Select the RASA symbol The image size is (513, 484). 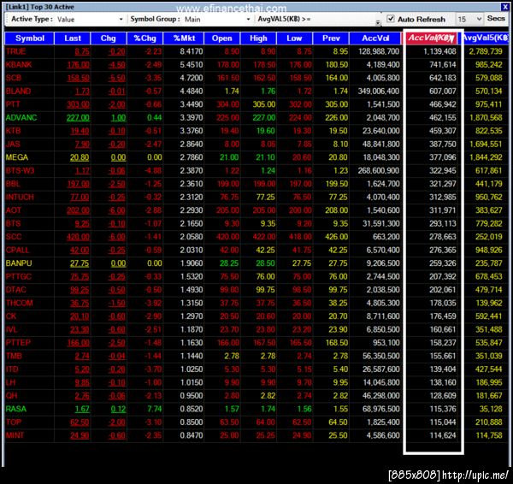15,409
